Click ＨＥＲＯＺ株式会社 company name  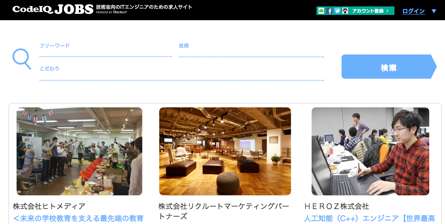coord(337,206)
